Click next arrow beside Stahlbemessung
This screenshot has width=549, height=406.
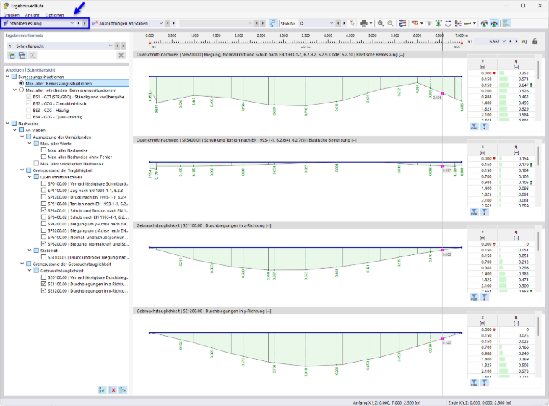tap(85, 23)
